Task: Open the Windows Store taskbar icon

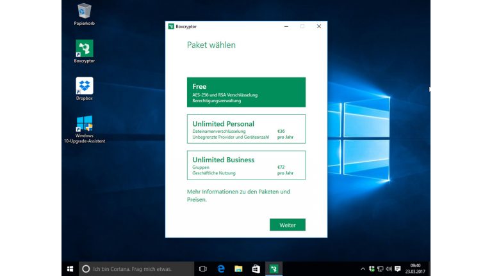Action: [255, 269]
